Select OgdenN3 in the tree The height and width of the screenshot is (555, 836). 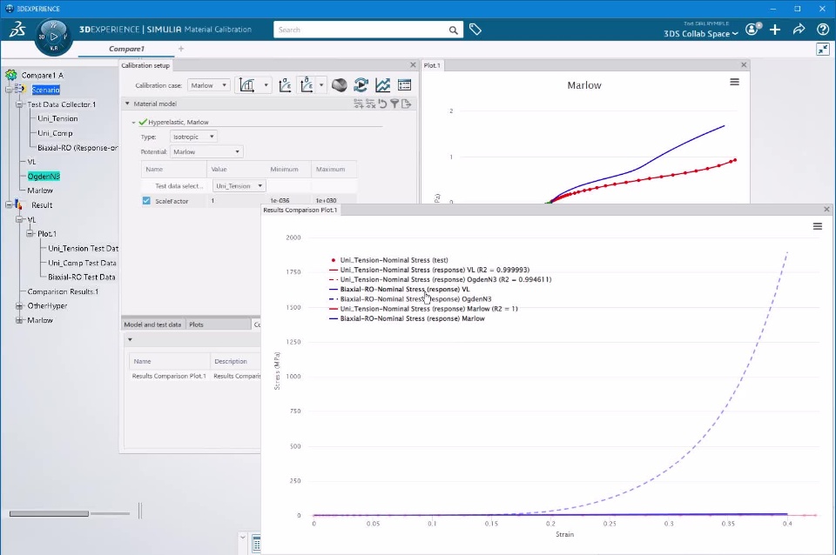(x=44, y=177)
